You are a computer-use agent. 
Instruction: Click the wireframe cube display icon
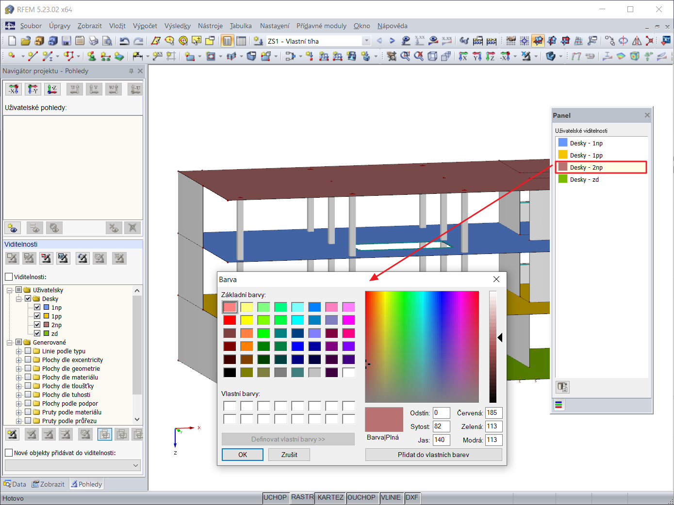click(x=432, y=56)
